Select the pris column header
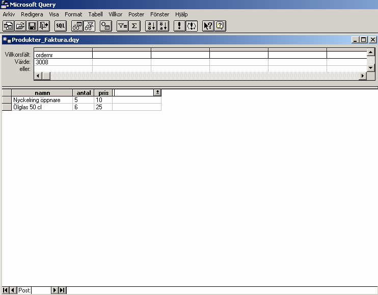The height and width of the screenshot is (295, 378). pos(103,93)
